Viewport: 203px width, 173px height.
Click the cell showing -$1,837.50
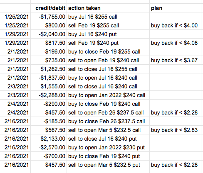click(x=49, y=78)
